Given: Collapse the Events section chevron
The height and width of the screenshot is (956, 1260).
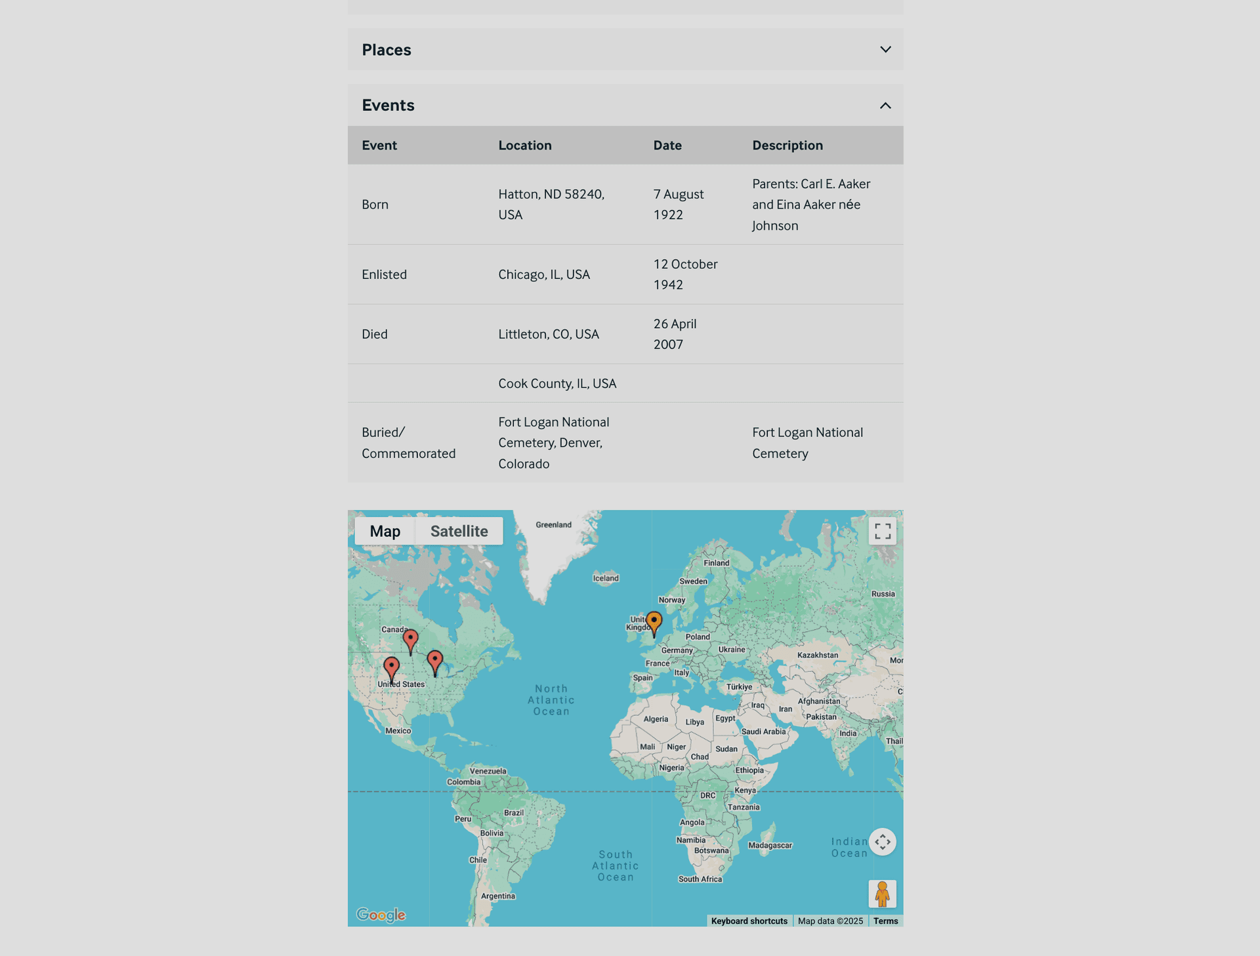Looking at the screenshot, I should click(885, 106).
